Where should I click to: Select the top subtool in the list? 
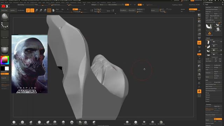[214, 42]
